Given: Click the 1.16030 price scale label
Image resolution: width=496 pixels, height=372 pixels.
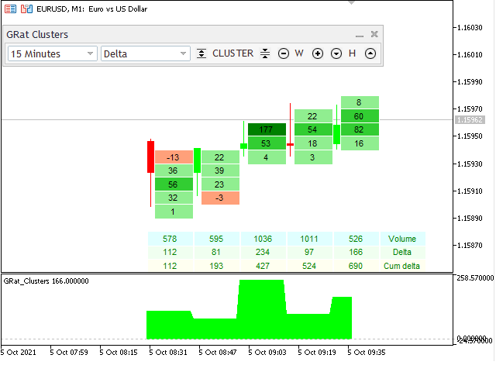Looking at the screenshot, I should [470, 28].
